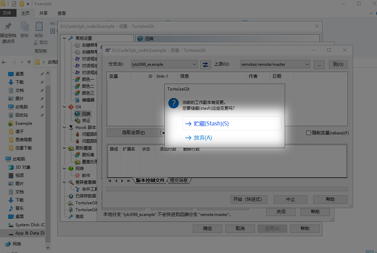The height and width of the screenshot is (253, 377).
Task: Select the 颜色三 item icon
Action: [78, 93]
